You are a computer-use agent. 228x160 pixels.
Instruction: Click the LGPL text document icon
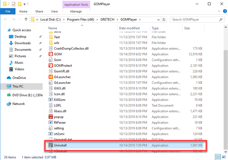click(51, 105)
